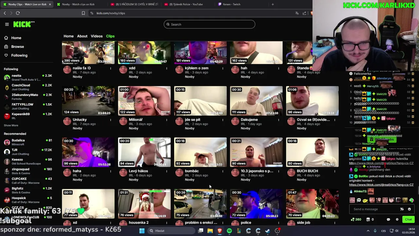
Task: Open the translate page icon in address bar
Action: point(297,13)
